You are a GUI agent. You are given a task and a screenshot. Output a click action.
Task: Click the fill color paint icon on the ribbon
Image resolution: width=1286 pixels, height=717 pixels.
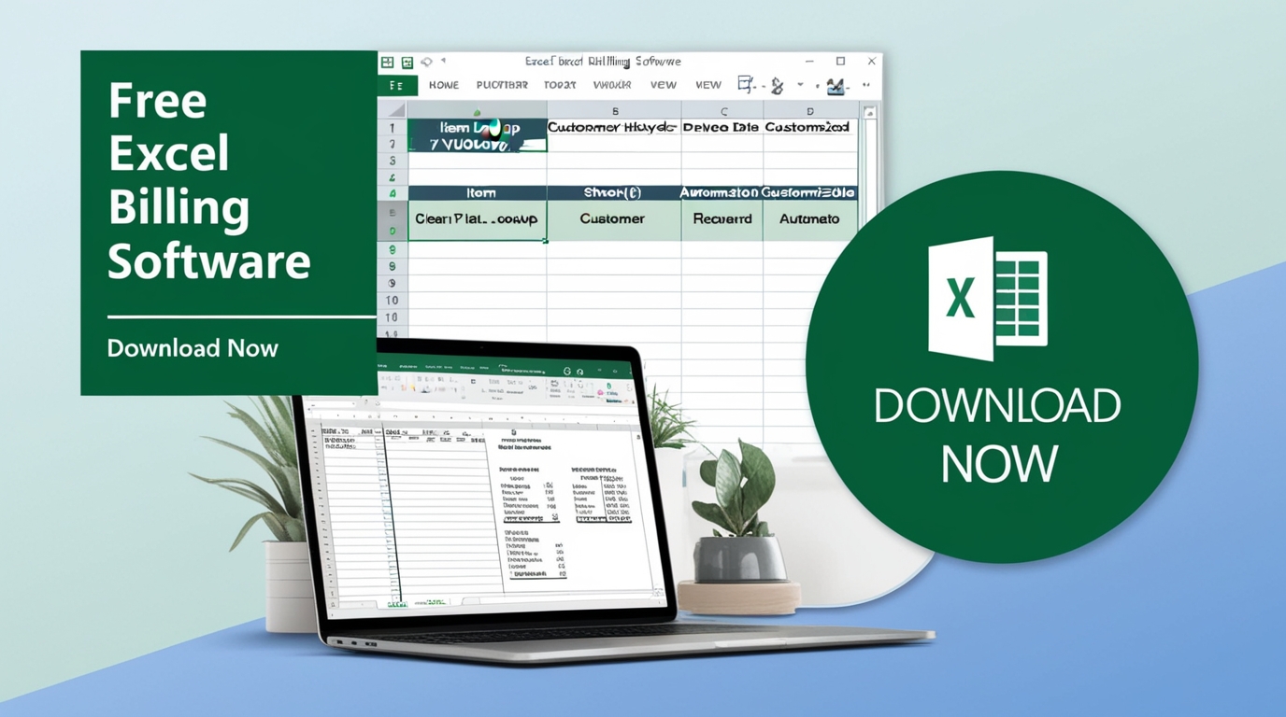coord(776,84)
